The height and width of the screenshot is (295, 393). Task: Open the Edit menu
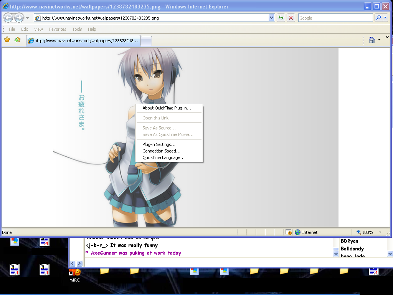pyautogui.click(x=25, y=29)
